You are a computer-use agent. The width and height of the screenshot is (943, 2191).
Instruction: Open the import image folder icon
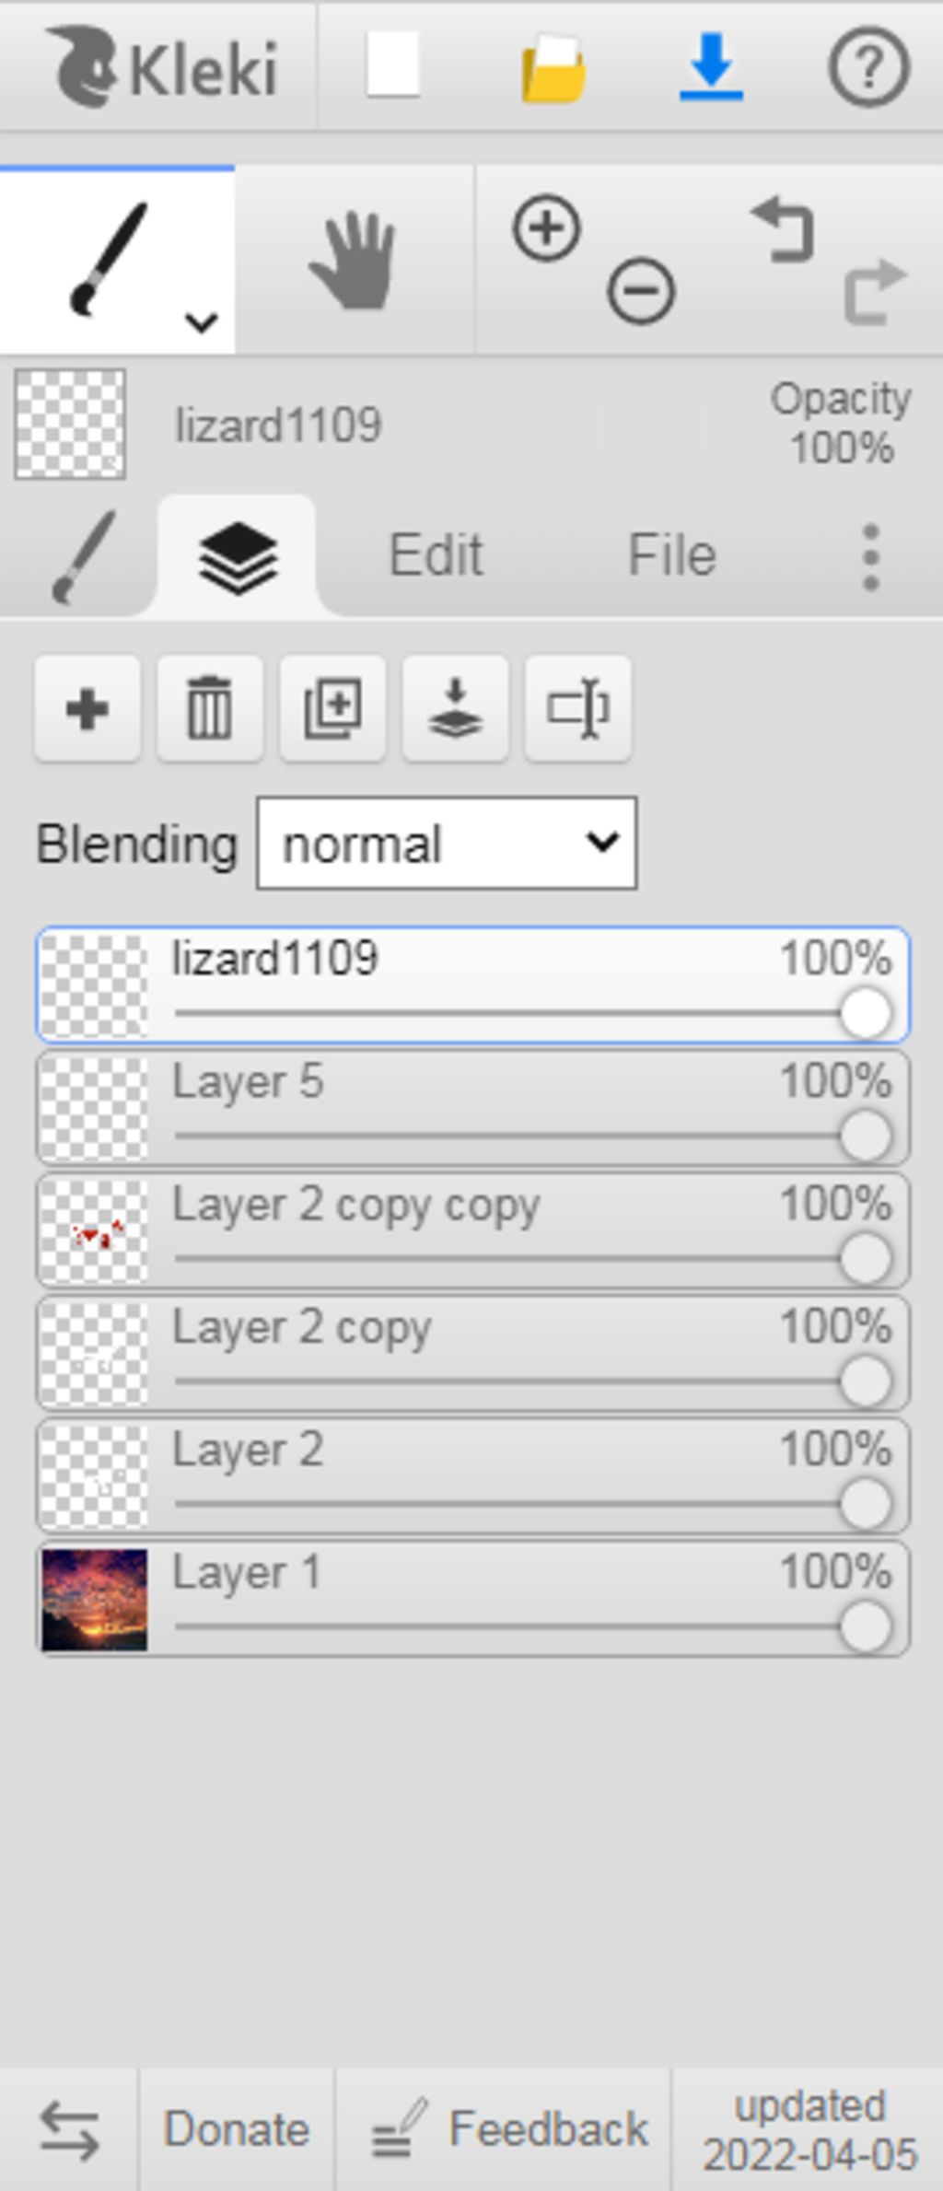(x=553, y=67)
